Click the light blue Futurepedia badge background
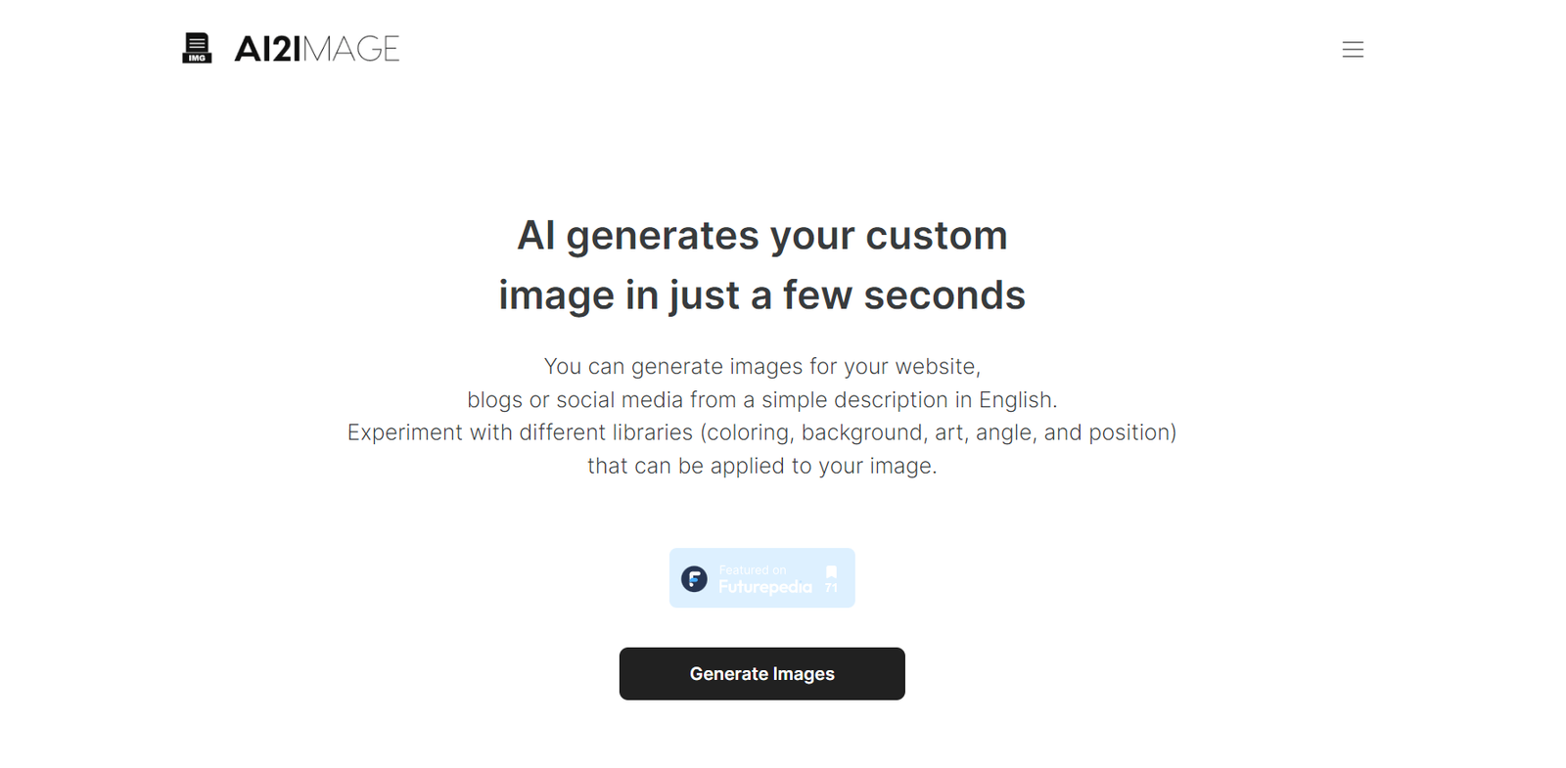The height and width of the screenshot is (768, 1566). 762,578
